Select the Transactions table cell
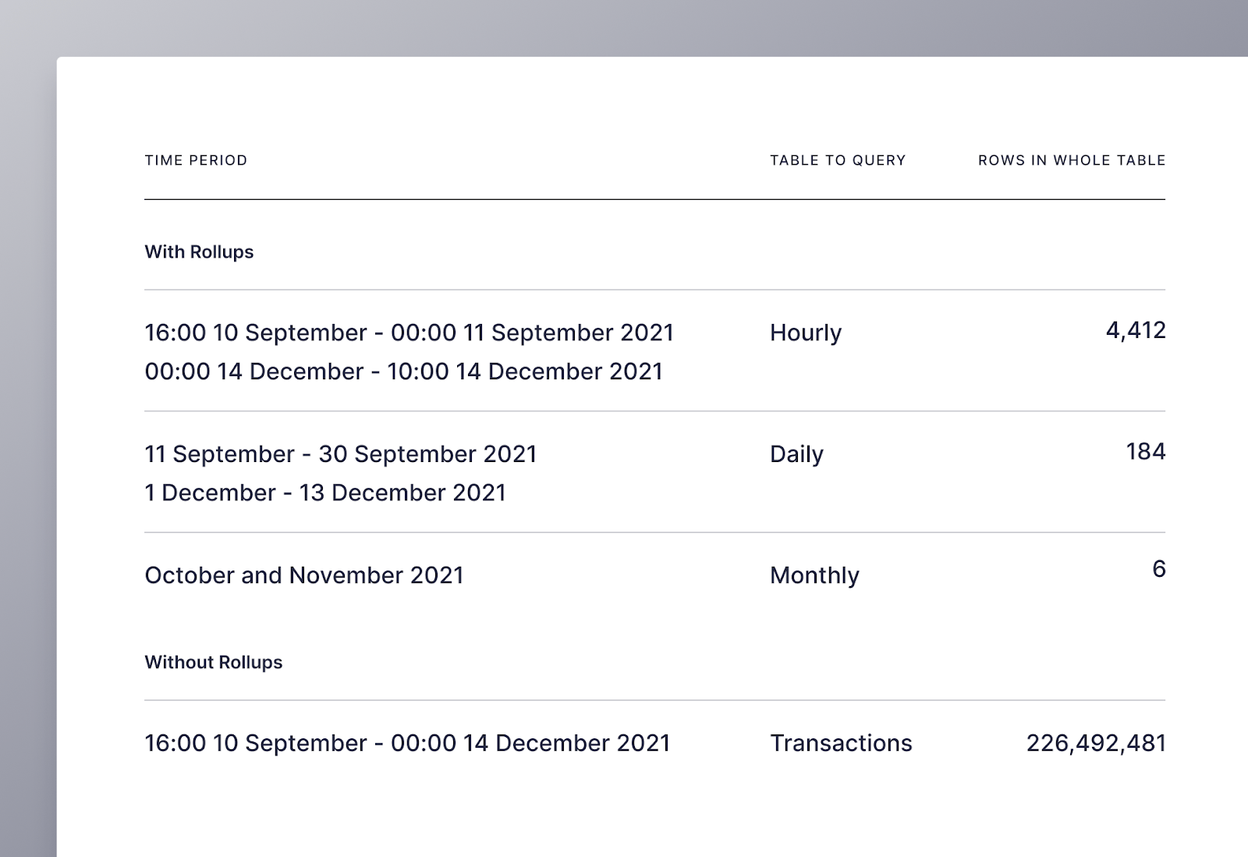This screenshot has width=1248, height=857. coord(841,743)
